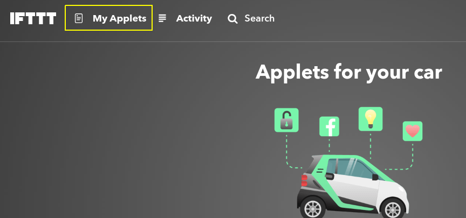This screenshot has width=466, height=218.
Task: Click the My Applets document icon
Action: [x=78, y=18]
